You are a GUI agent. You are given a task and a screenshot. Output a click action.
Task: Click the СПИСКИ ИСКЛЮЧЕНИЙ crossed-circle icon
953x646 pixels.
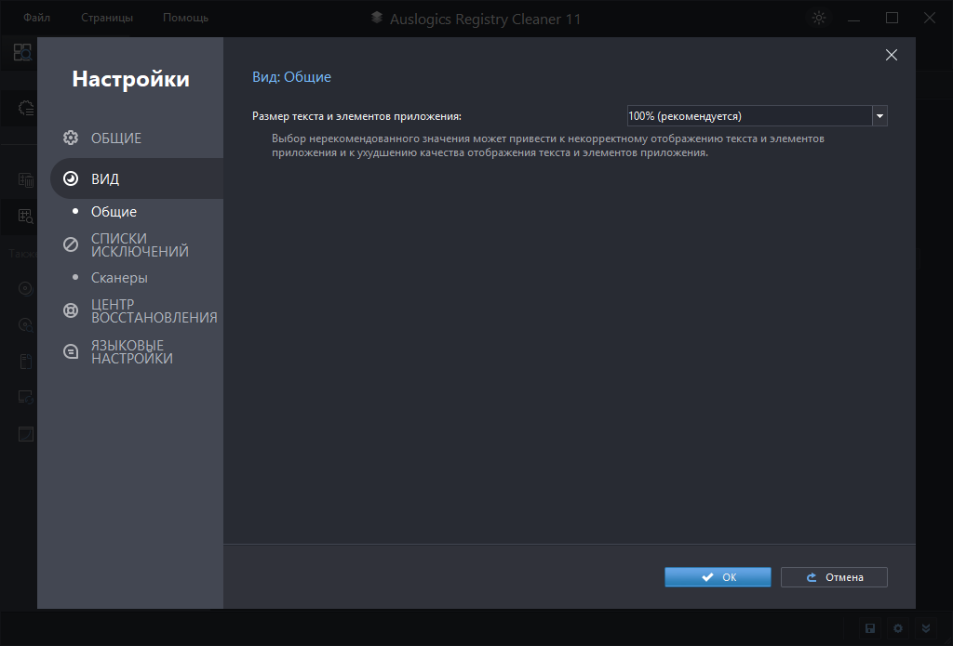point(71,244)
